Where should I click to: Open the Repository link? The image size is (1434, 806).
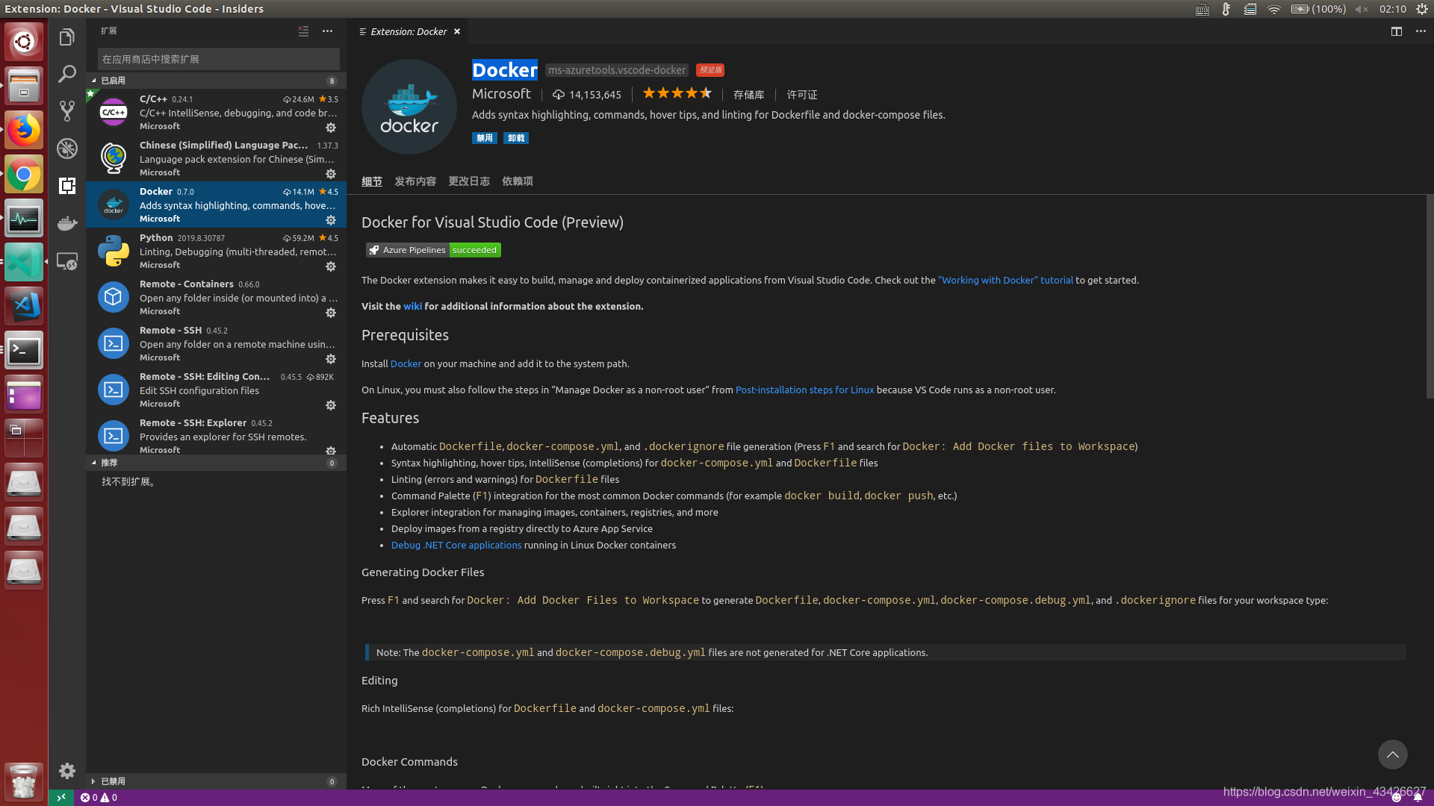(x=748, y=95)
